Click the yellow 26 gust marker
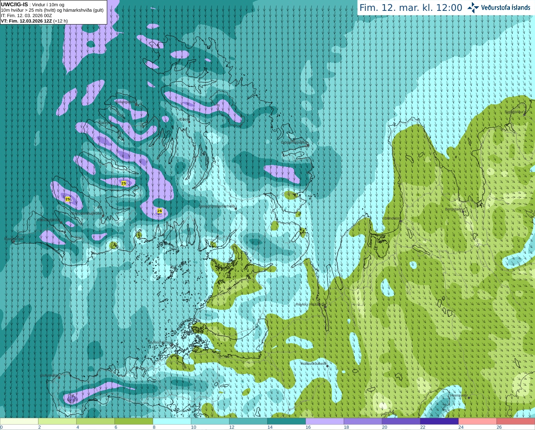This screenshot has width=535, height=430. click(x=159, y=211)
